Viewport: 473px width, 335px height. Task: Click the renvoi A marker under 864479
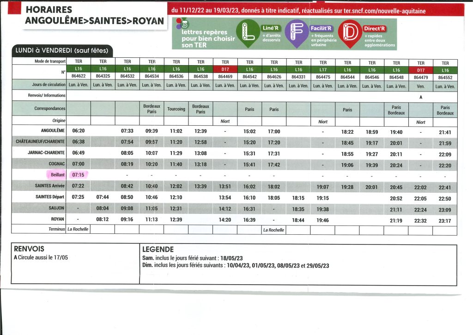(x=421, y=97)
